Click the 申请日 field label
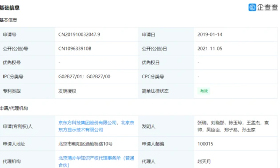Screen dimensions: 280x168 point(148,34)
